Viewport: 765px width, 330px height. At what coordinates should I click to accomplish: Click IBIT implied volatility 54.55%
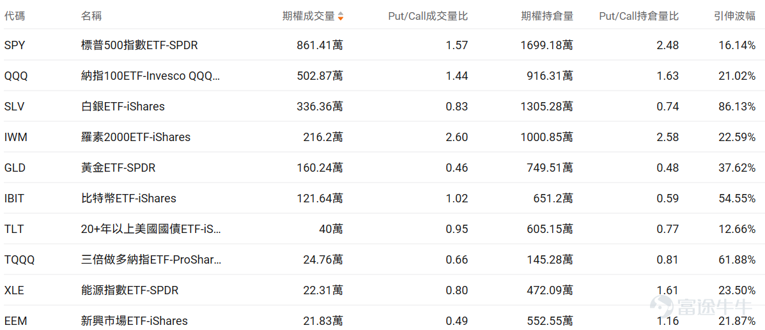pos(737,199)
